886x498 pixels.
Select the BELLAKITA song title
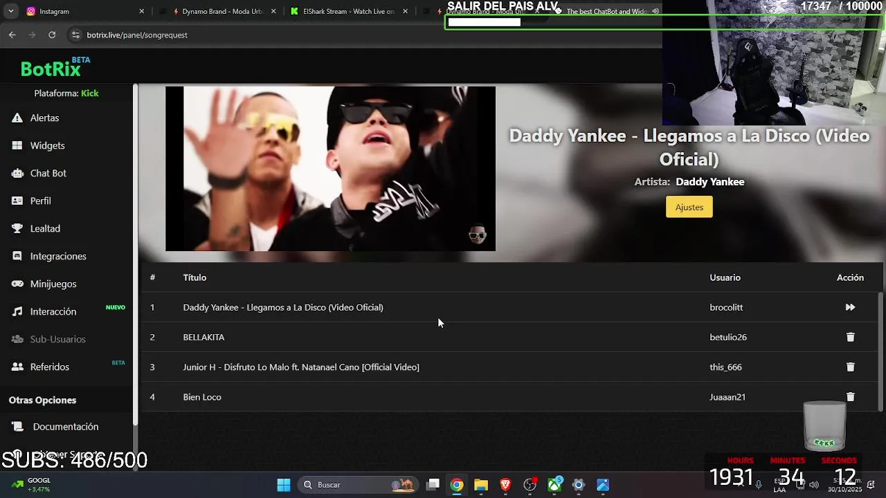click(204, 337)
